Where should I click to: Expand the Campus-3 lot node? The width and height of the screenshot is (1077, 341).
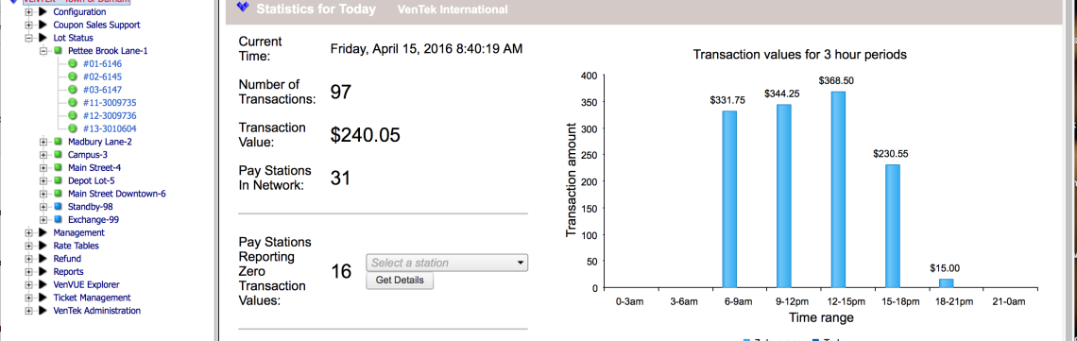pyautogui.click(x=43, y=154)
